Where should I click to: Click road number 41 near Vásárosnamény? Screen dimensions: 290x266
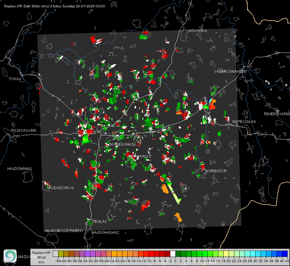(x=225, y=86)
